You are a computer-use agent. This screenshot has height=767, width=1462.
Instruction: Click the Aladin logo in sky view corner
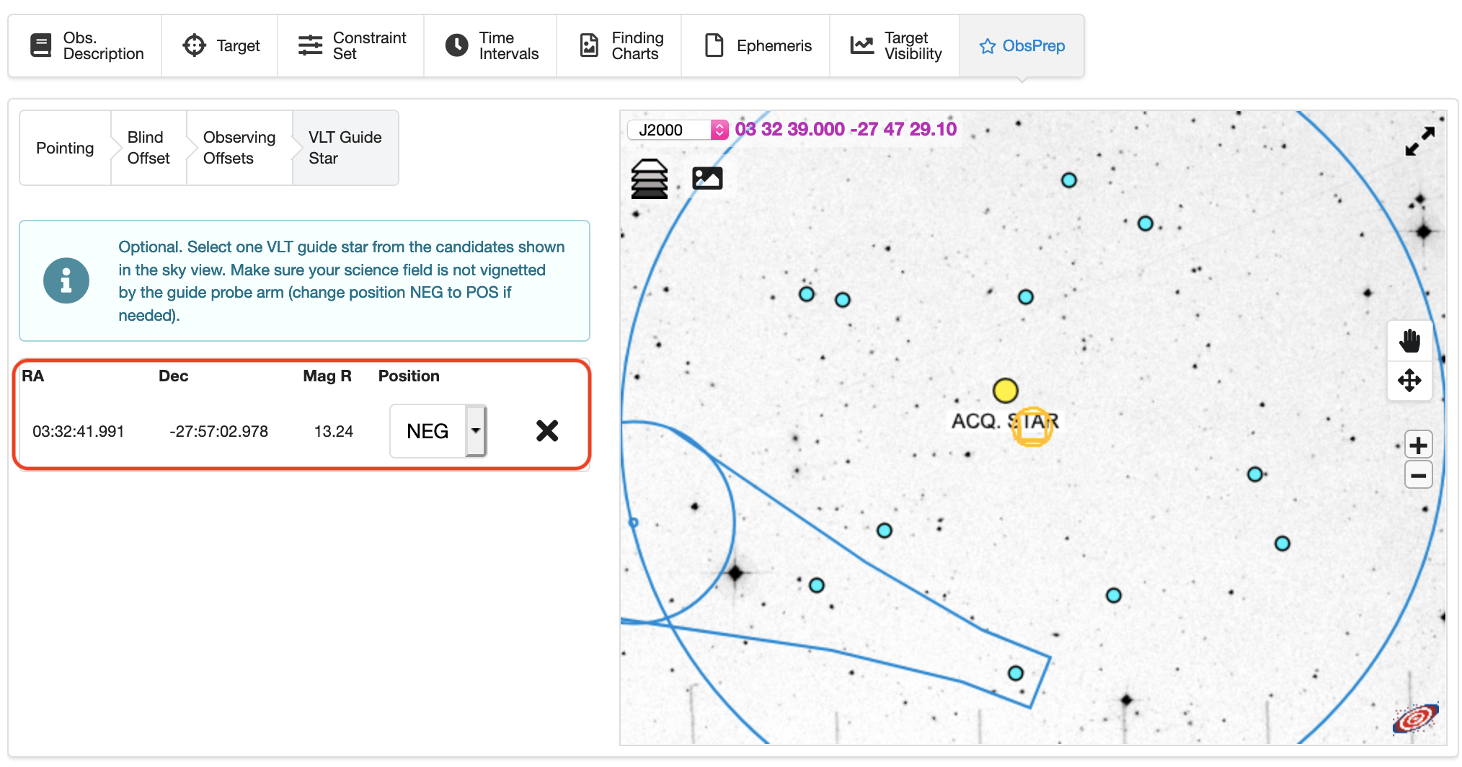pos(1415,718)
